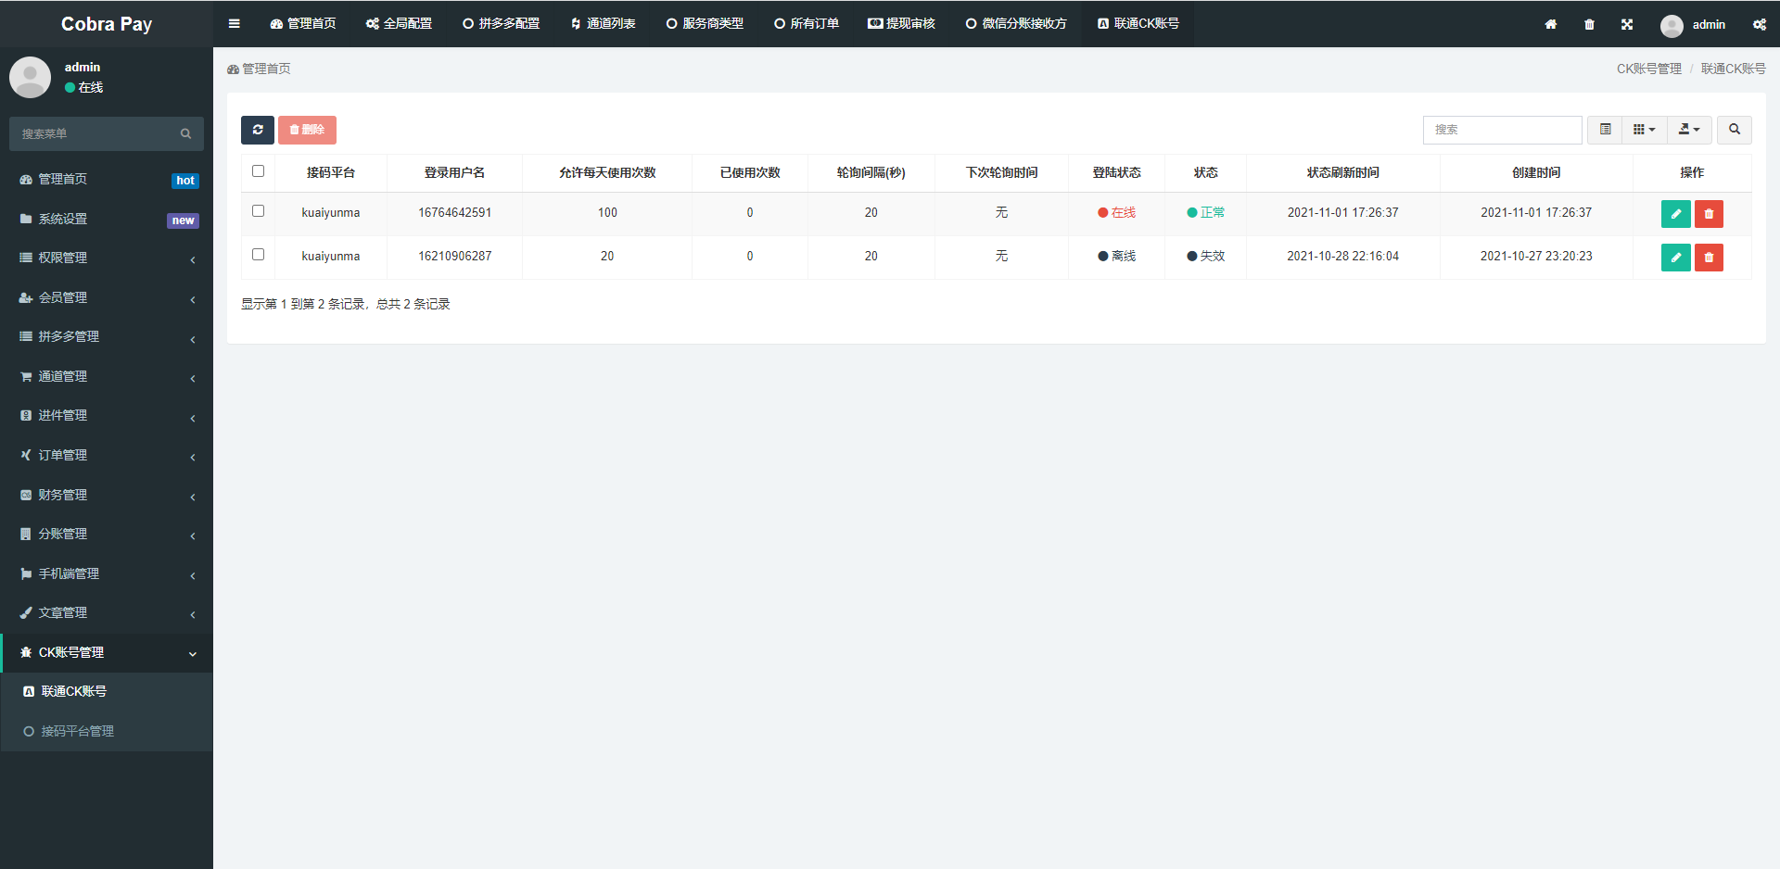Screen dimensions: 1780x869
Task: Open the export dropdown above the table
Action: [x=1688, y=130]
